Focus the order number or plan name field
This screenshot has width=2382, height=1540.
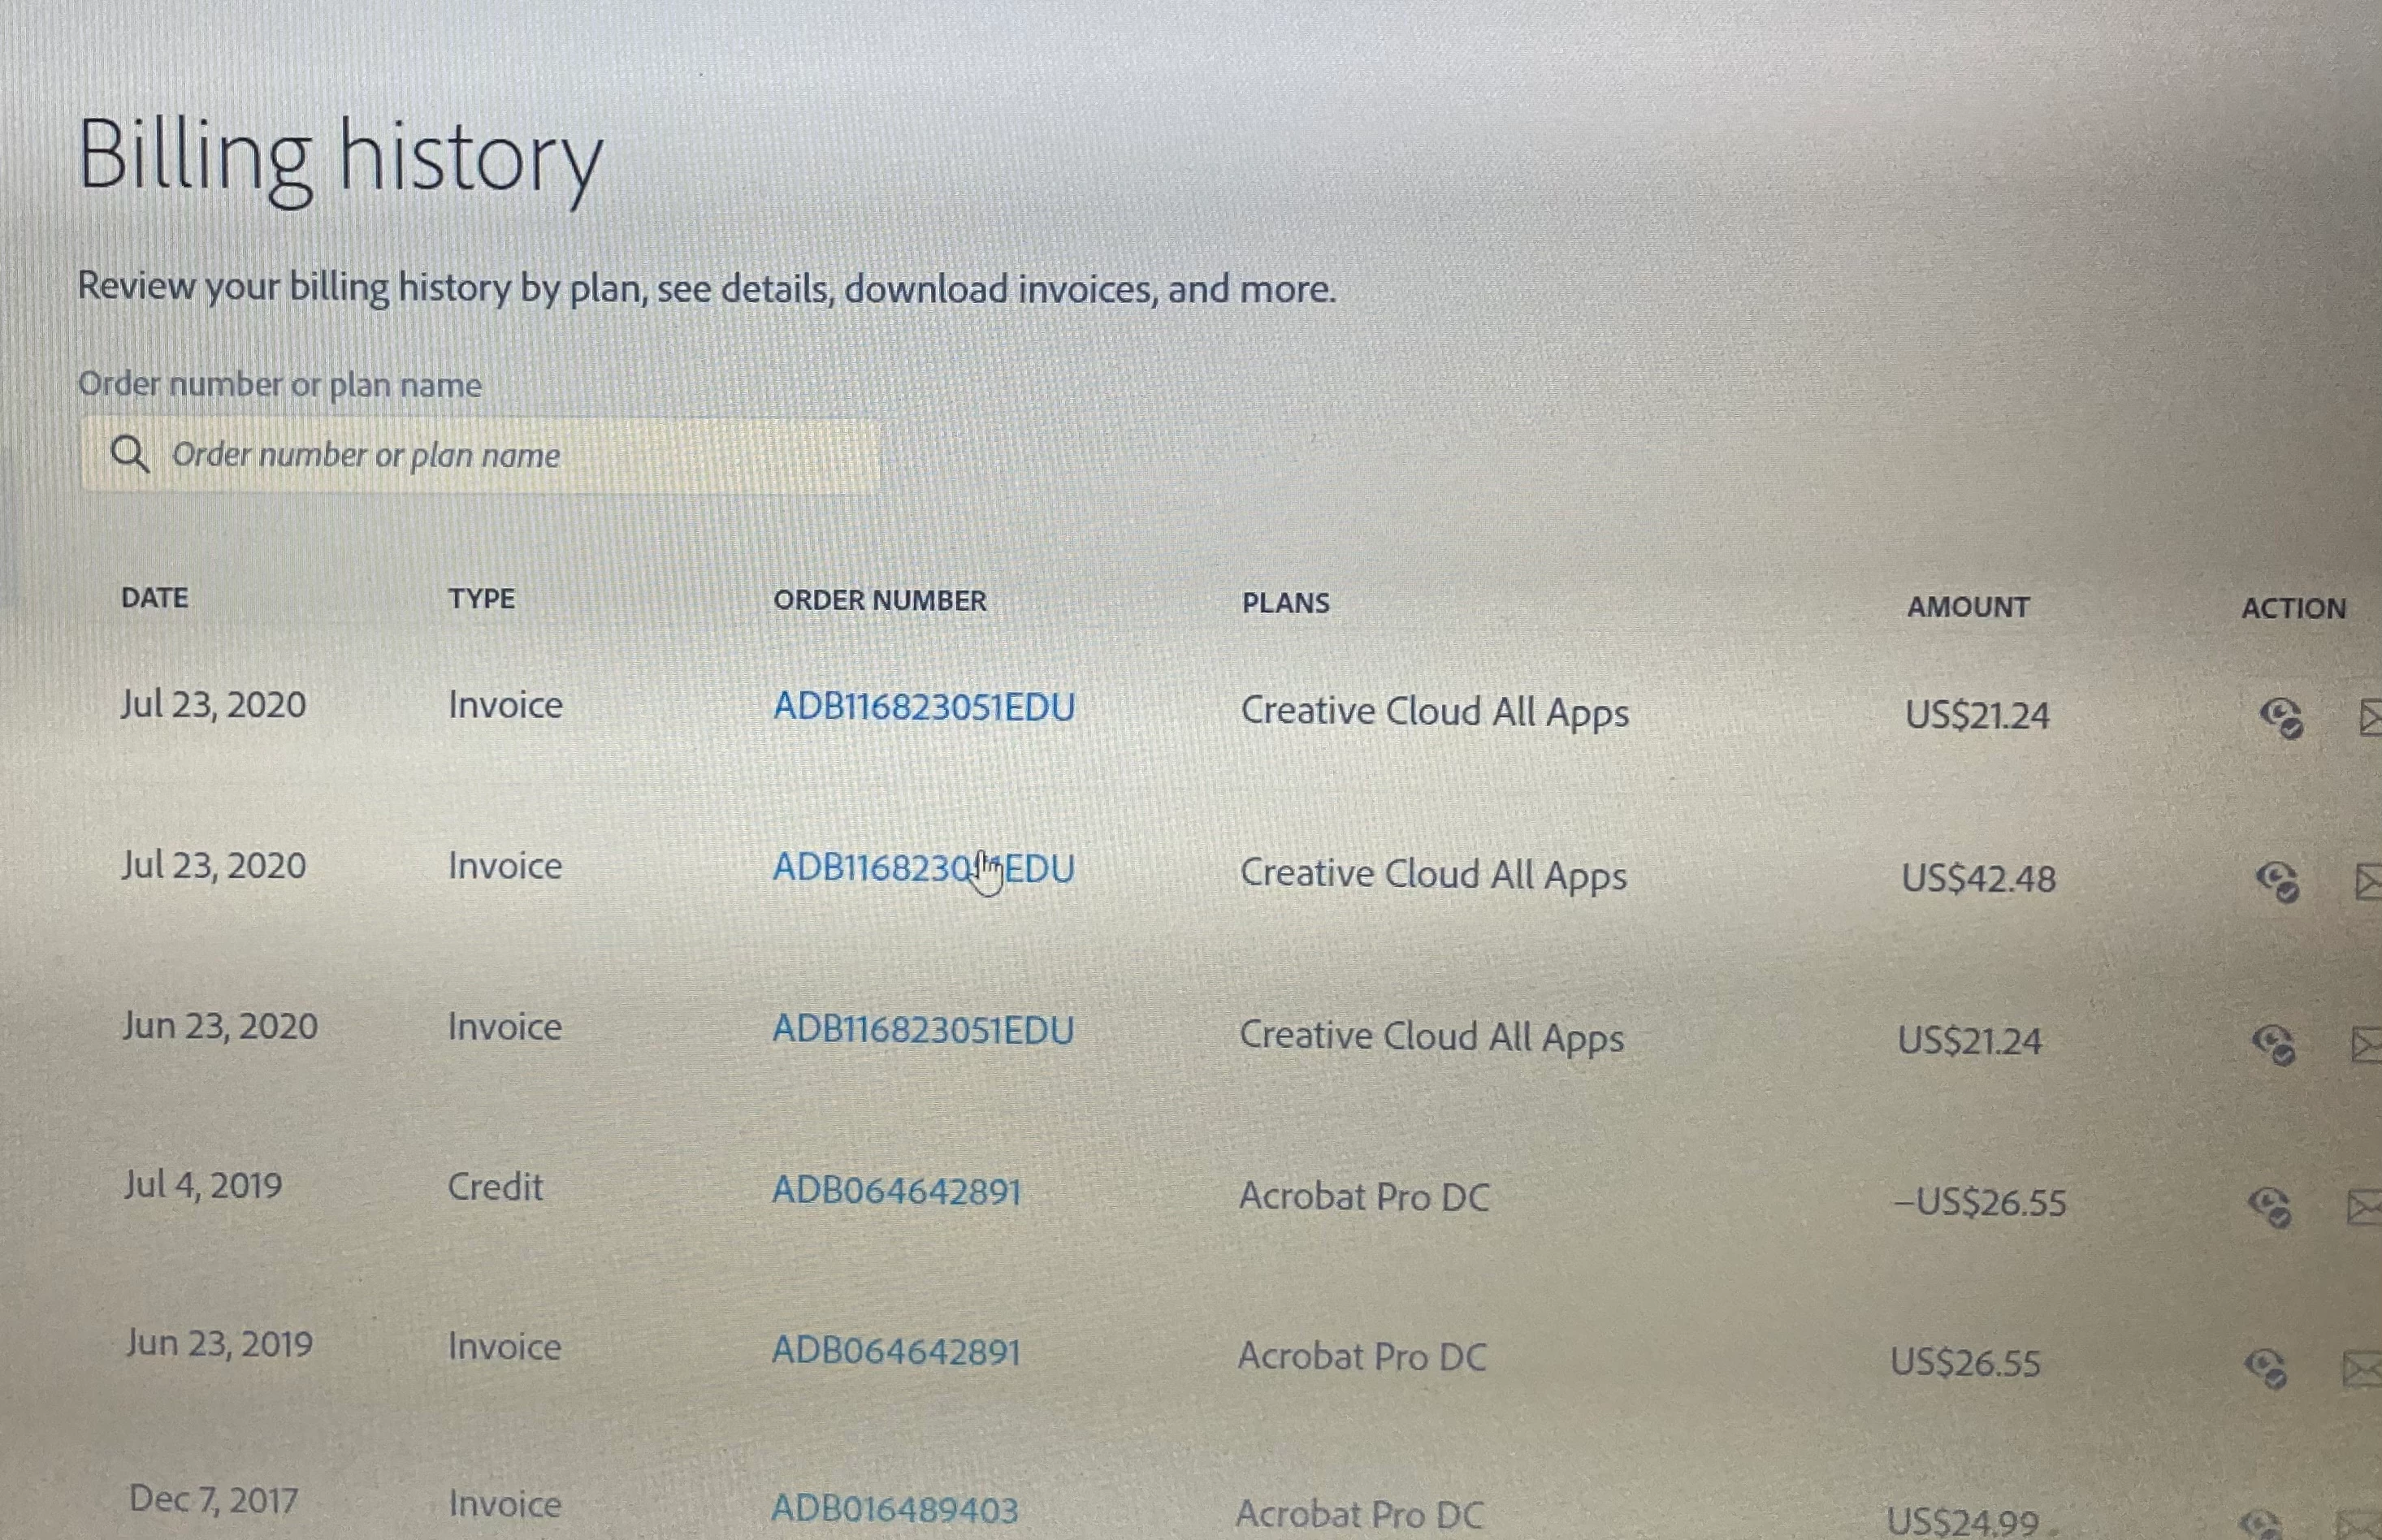coord(500,456)
